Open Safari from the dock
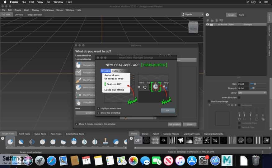The height and width of the screenshot is (168, 272). 51,161
